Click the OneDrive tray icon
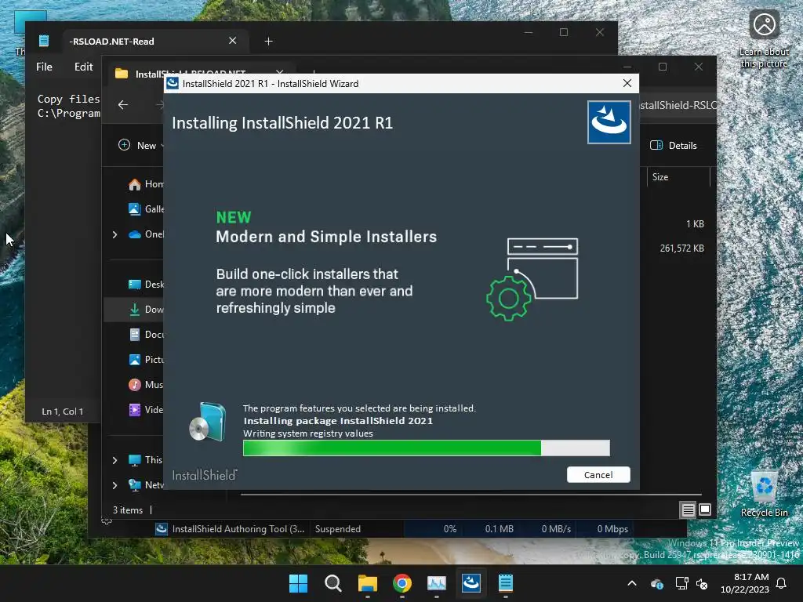 coord(656,583)
